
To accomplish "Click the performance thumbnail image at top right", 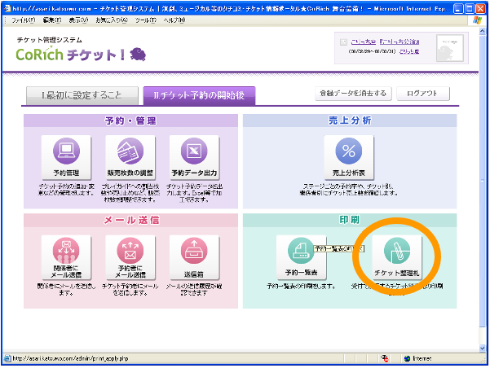I will click(x=450, y=49).
